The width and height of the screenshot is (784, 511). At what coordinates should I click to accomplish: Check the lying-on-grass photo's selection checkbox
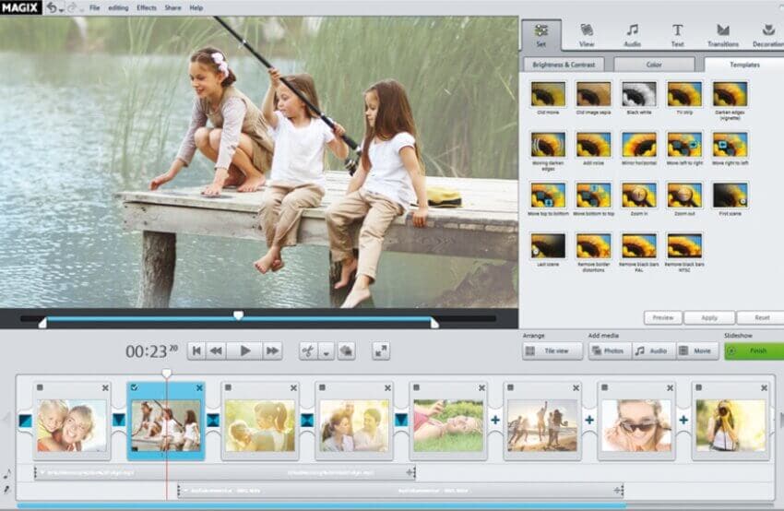tap(416, 387)
